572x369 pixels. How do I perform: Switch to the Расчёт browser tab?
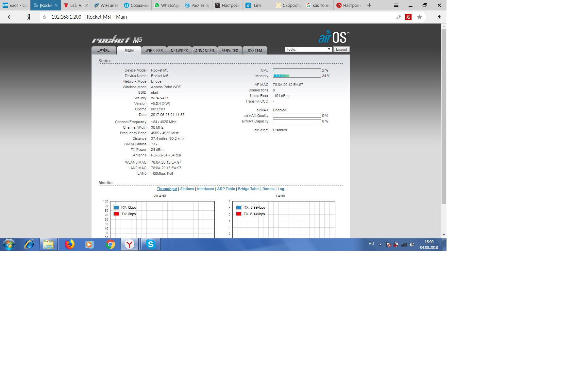coord(197,5)
